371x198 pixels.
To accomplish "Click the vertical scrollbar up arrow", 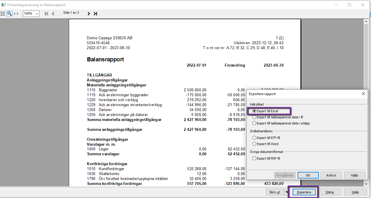I will click(367, 21).
